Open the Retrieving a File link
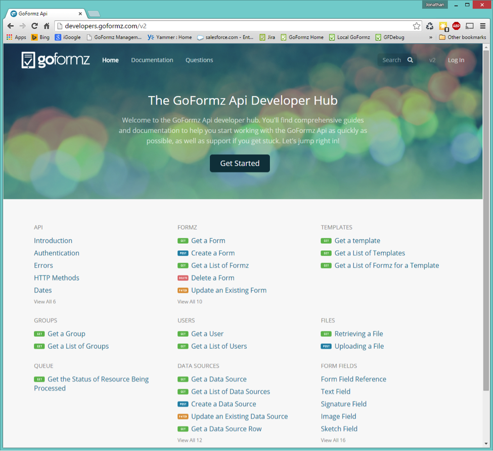This screenshot has width=493, height=451. [358, 334]
